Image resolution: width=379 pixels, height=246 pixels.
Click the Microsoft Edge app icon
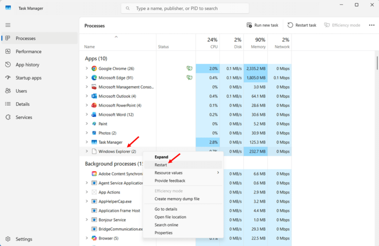[94, 78]
